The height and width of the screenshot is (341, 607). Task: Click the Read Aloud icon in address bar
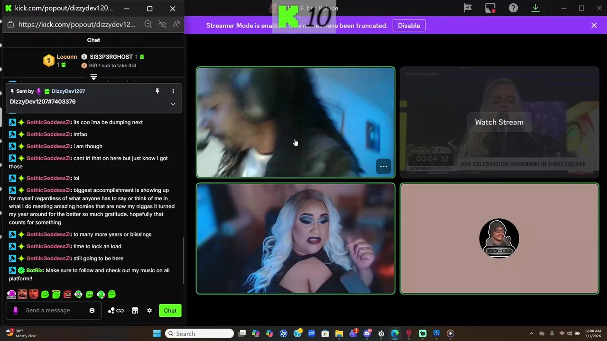176,24
